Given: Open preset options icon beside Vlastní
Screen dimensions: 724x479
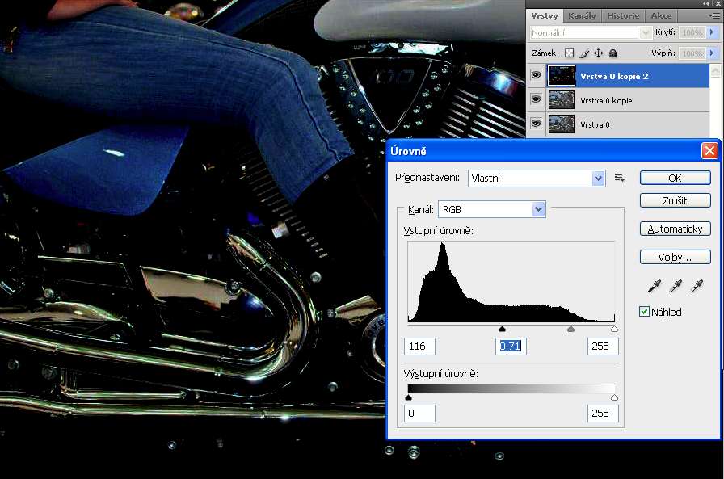Looking at the screenshot, I should click(620, 178).
